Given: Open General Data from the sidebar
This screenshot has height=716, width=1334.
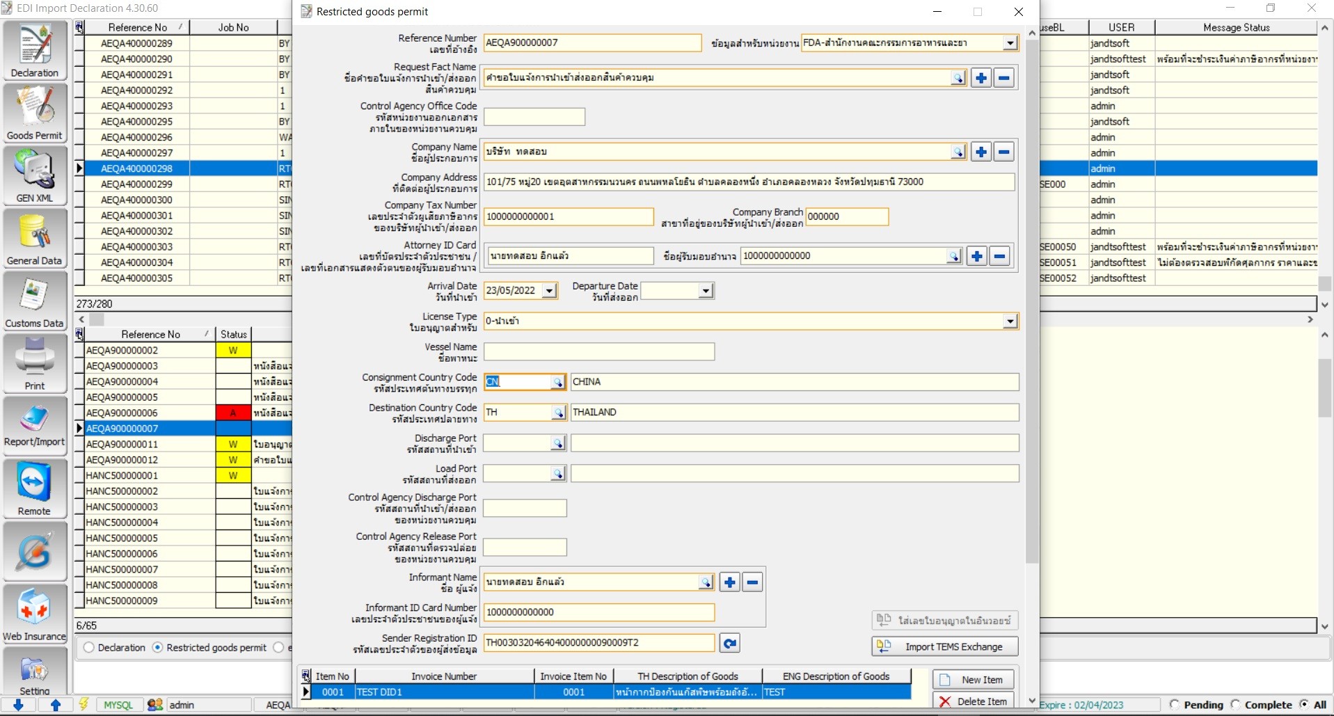Looking at the screenshot, I should [35, 238].
